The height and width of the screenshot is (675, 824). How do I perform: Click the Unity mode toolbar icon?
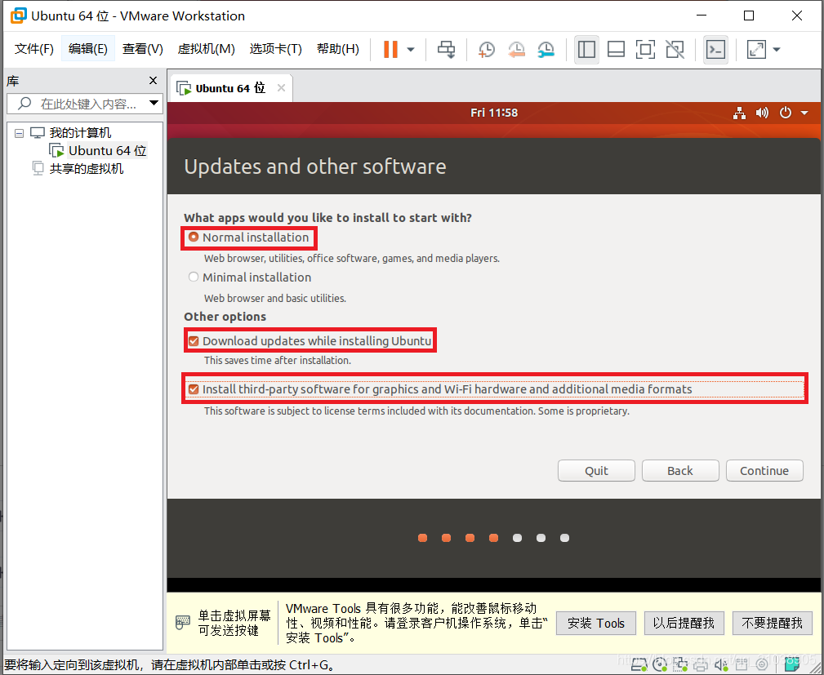675,49
